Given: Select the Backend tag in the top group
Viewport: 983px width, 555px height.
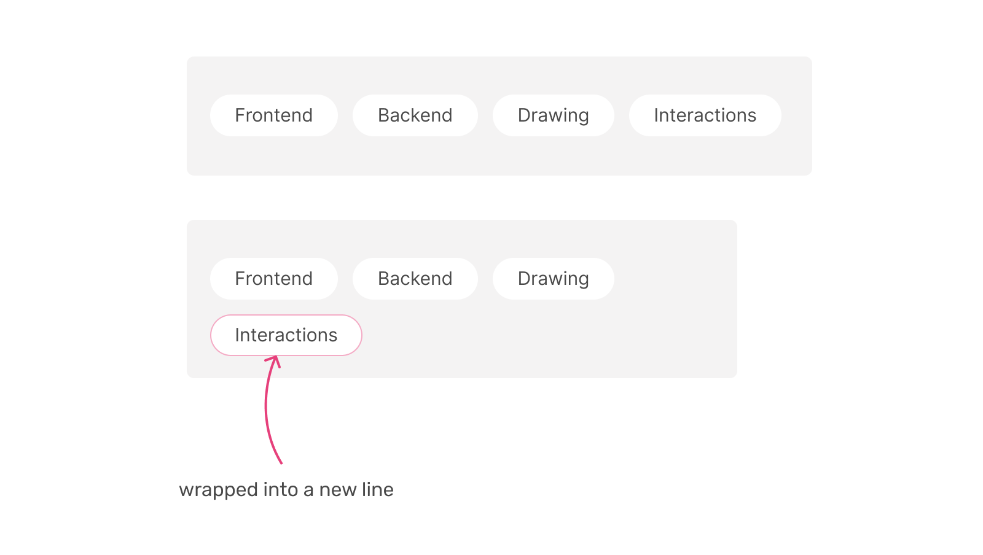Looking at the screenshot, I should (x=415, y=115).
